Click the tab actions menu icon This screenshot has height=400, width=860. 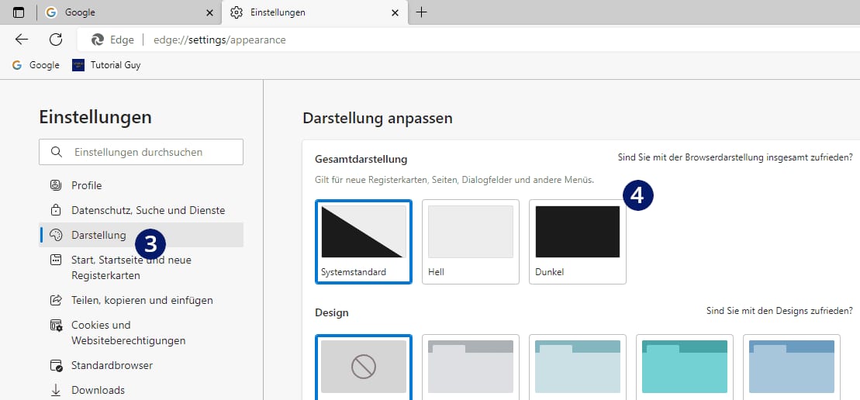click(19, 12)
